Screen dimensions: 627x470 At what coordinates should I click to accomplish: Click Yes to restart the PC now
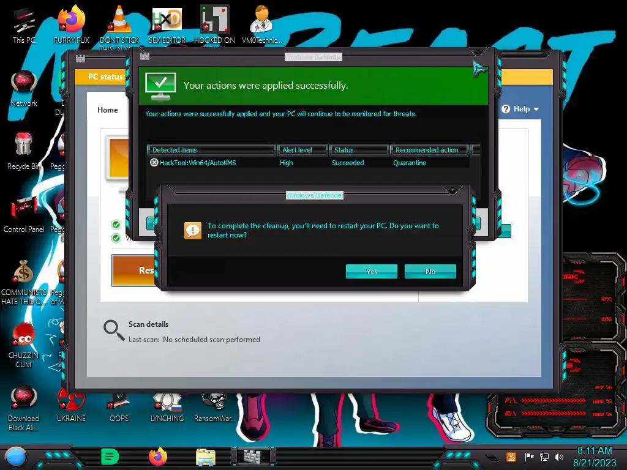coord(372,271)
